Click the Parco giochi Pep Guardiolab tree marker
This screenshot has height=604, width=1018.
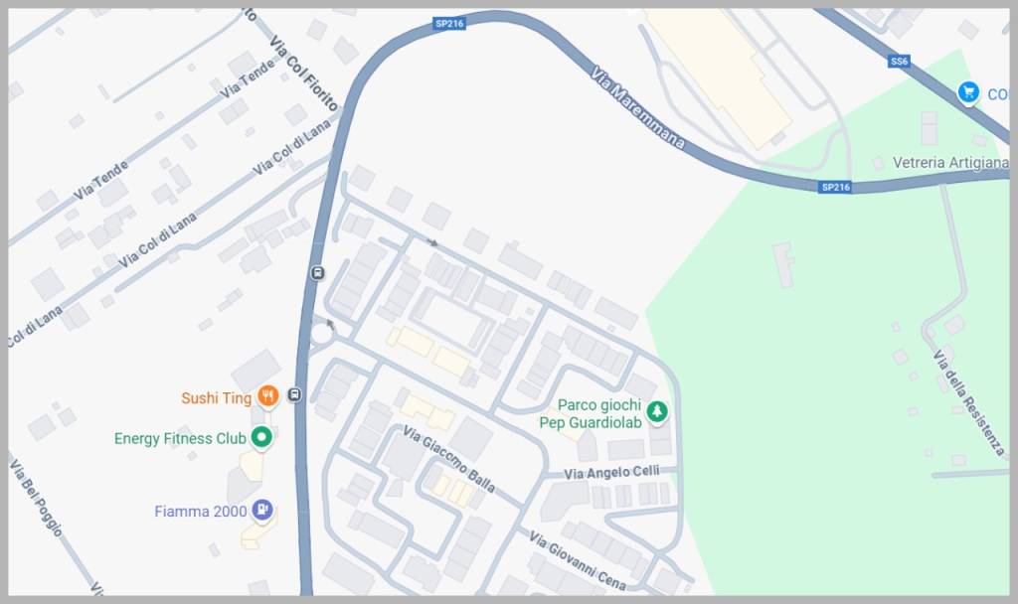coord(657,411)
